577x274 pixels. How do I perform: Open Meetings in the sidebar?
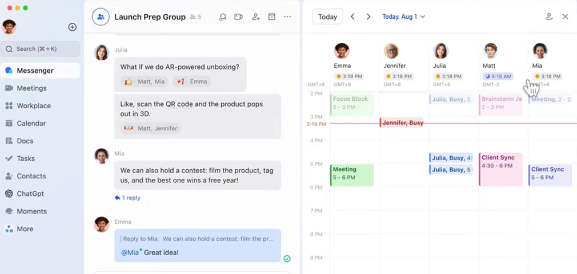[31, 88]
